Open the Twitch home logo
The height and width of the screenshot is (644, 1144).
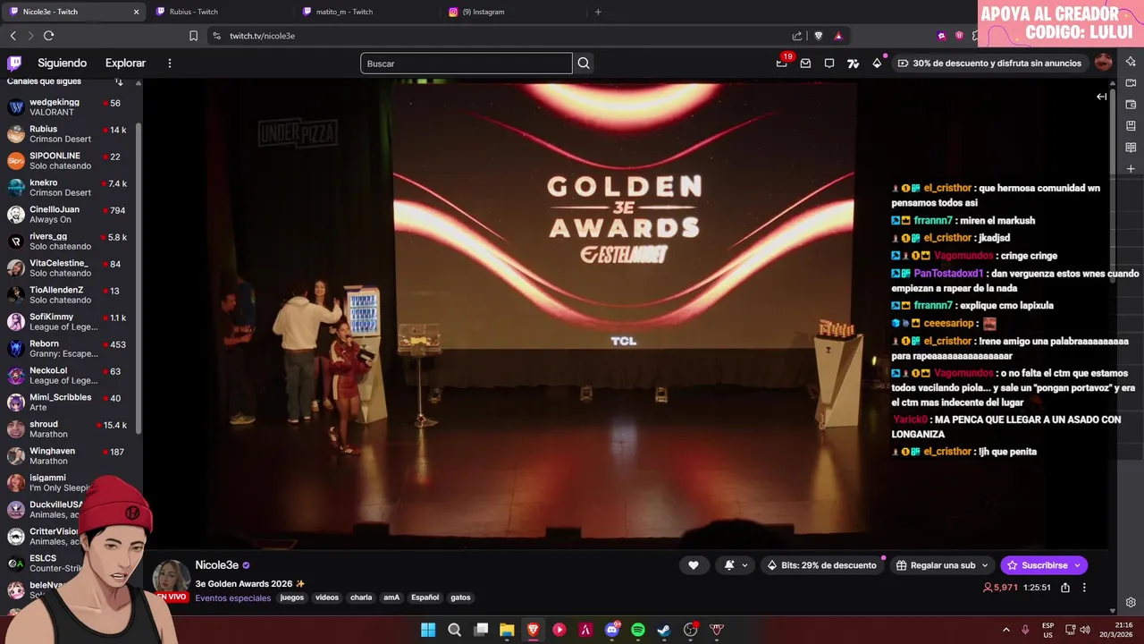click(x=14, y=64)
